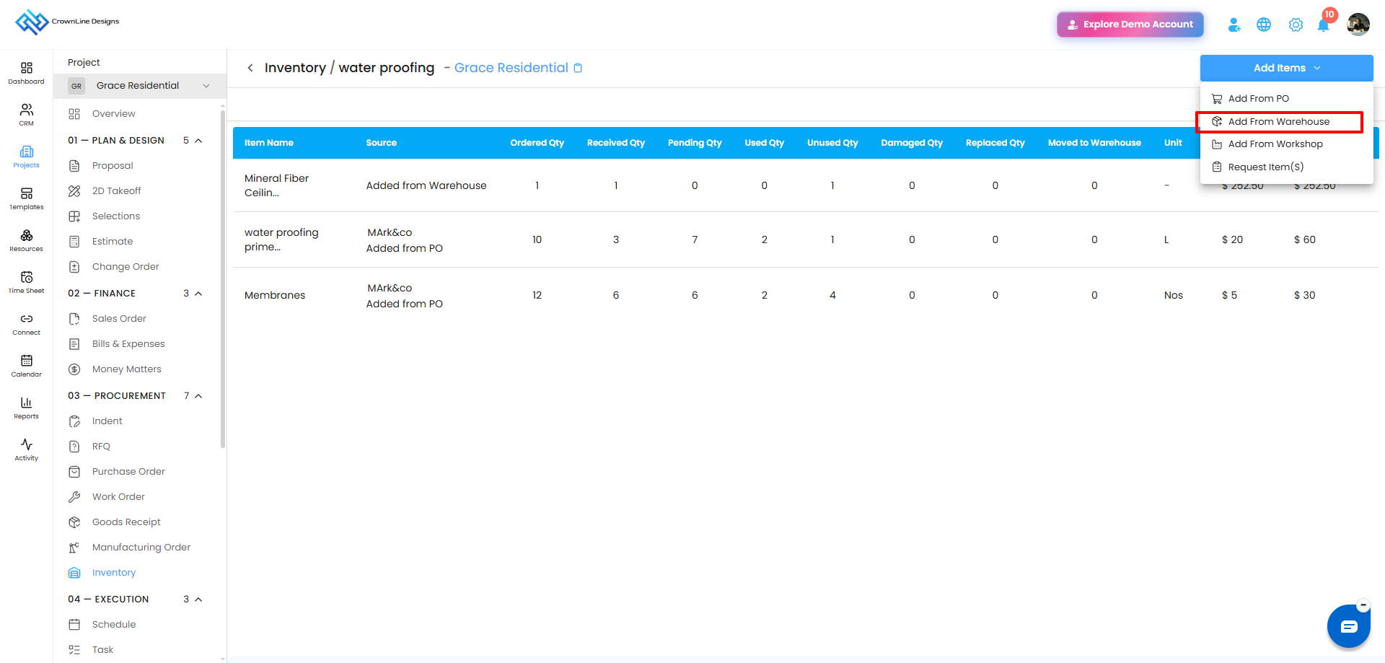This screenshot has height=663, width=1385.
Task: Select Add From Warehouse menu option
Action: 1279,122
